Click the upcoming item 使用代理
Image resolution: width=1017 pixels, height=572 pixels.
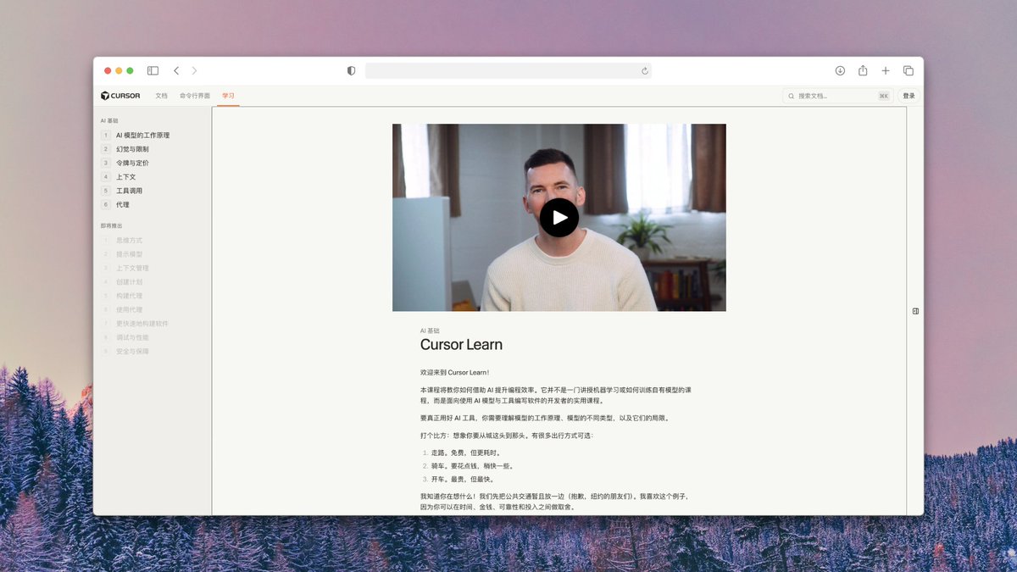click(129, 309)
